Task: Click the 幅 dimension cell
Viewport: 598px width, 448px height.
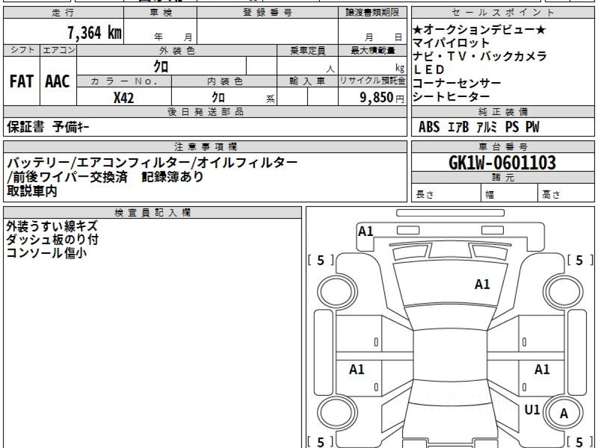Action: click(x=509, y=193)
